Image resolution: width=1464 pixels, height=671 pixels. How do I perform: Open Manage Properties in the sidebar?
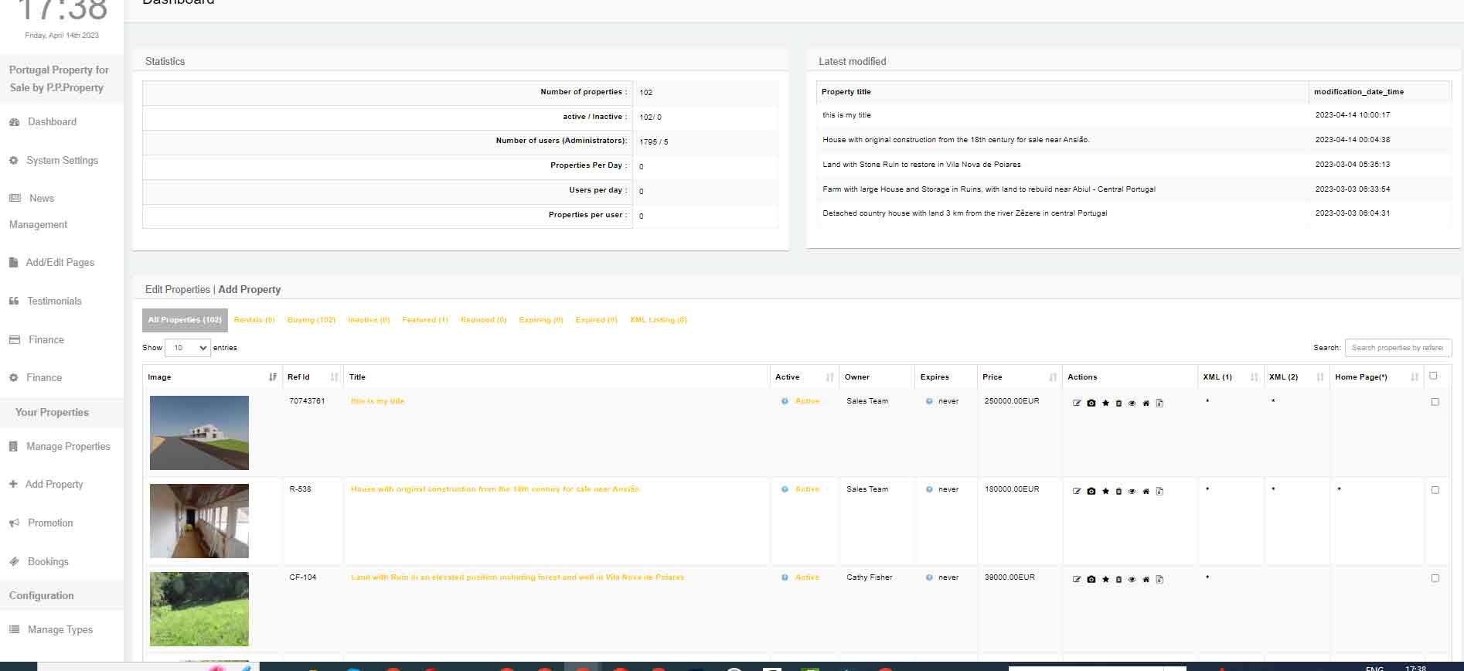[68, 447]
